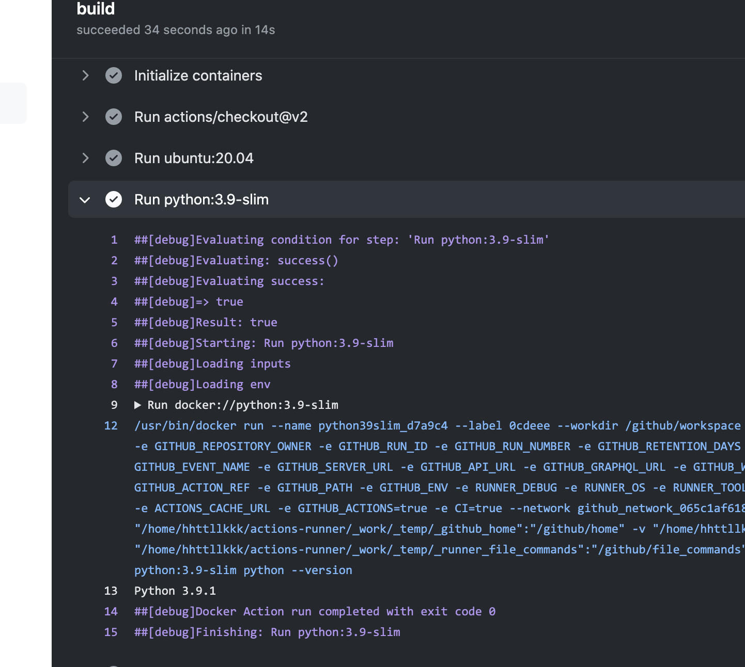This screenshot has width=745, height=667.
Task: Expand the Run docker://python:3.9-slim command group
Action: pyautogui.click(x=138, y=405)
